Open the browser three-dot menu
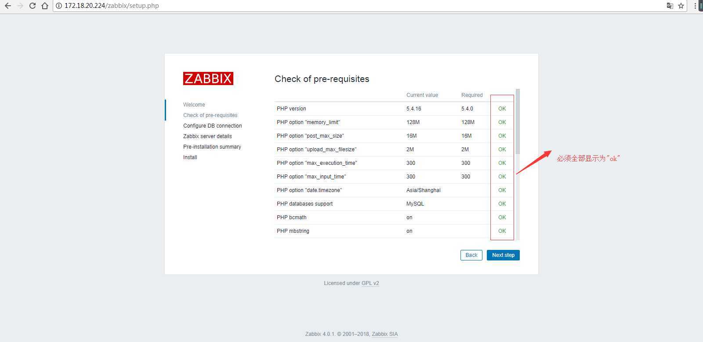 695,6
